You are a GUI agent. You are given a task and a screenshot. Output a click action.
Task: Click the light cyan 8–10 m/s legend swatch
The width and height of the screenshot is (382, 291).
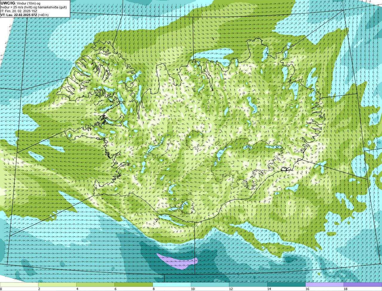click(172, 285)
